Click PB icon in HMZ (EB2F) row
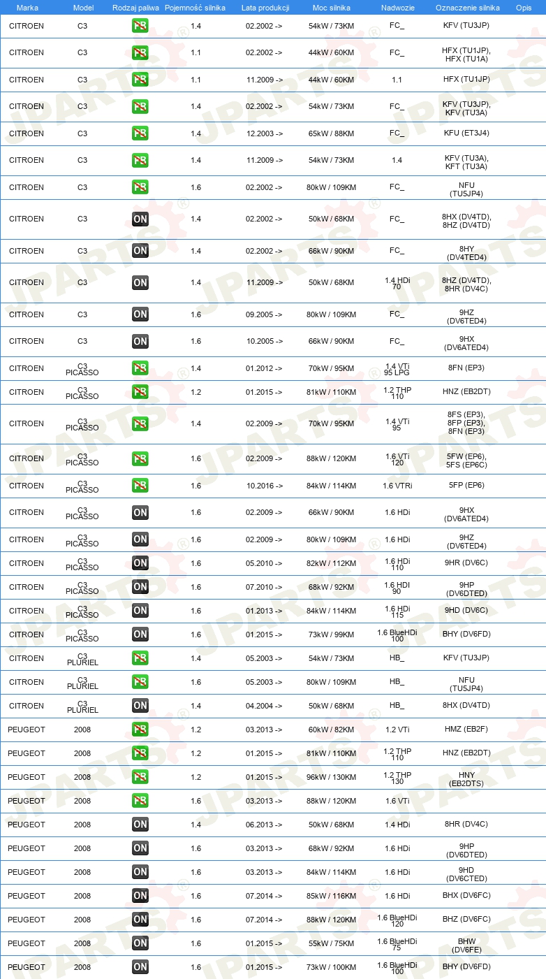 point(140,730)
